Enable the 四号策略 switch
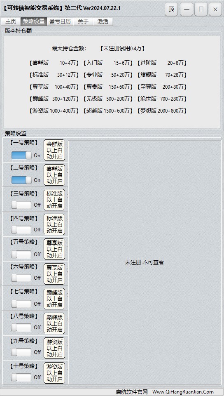This screenshot has width=224, height=396. point(21,230)
